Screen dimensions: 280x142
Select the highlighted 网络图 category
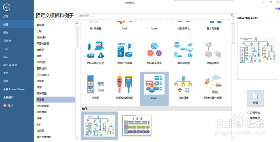coord(56,100)
